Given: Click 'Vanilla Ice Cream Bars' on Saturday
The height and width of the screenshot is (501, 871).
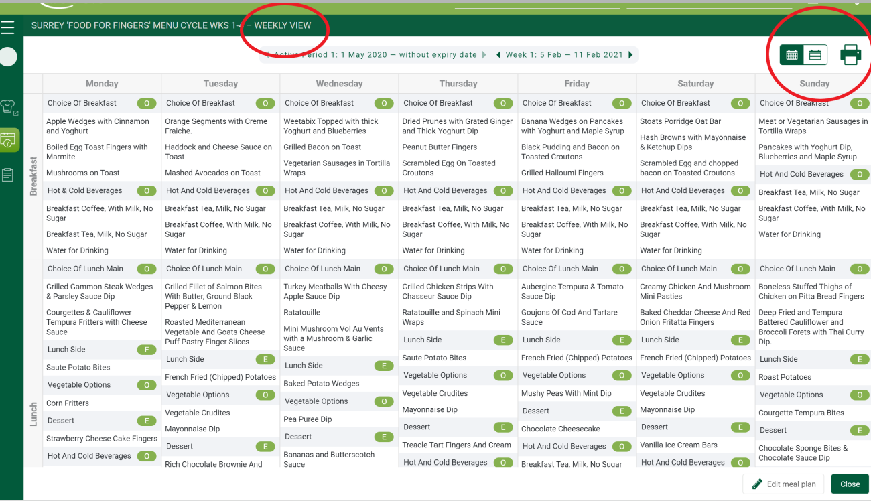Looking at the screenshot, I should 679,445.
